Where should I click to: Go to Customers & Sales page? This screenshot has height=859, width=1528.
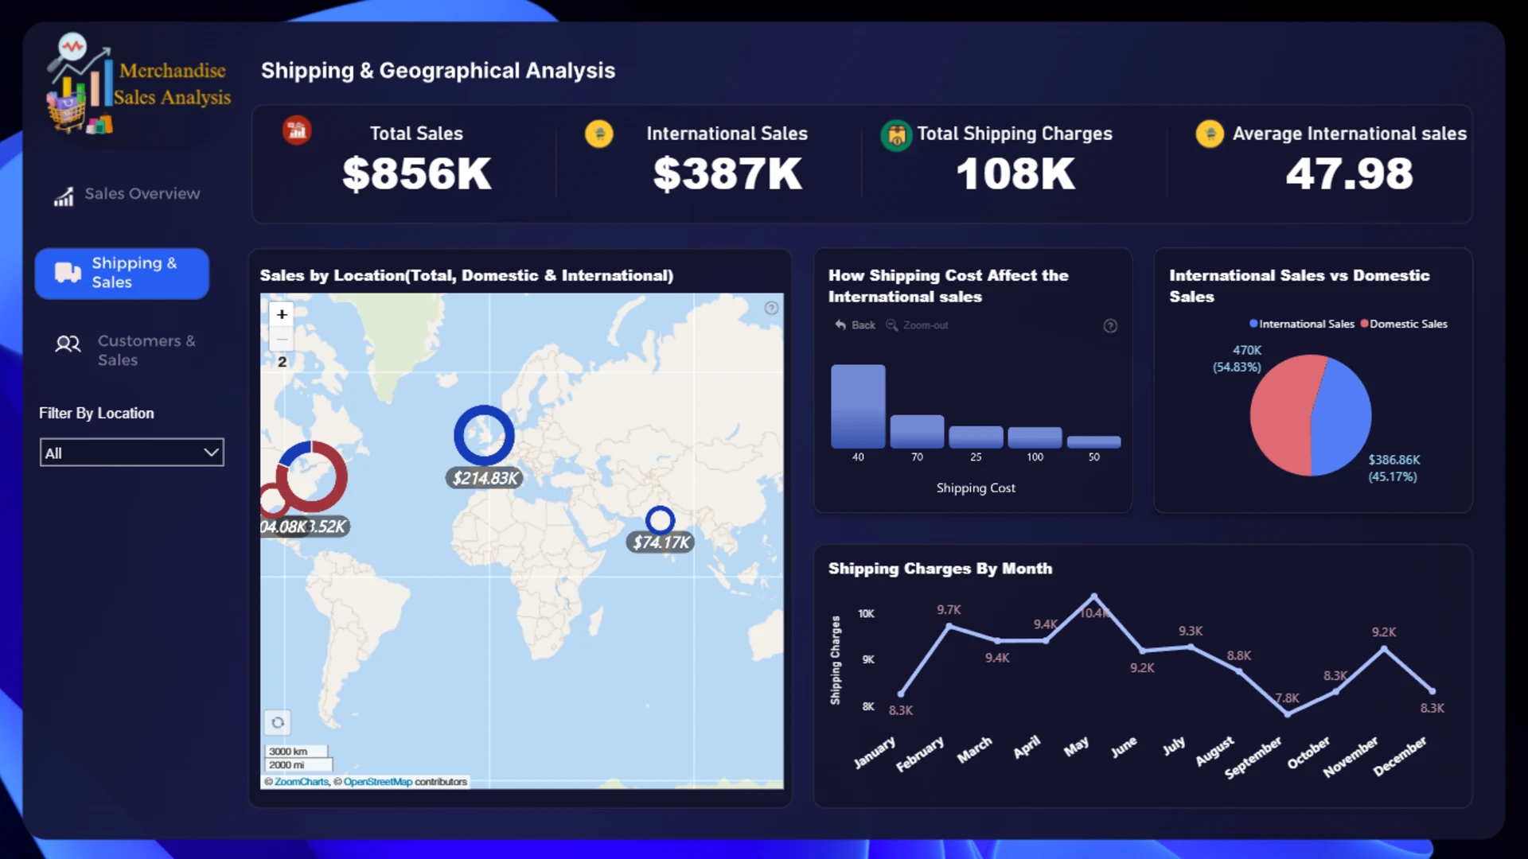pyautogui.click(x=126, y=351)
